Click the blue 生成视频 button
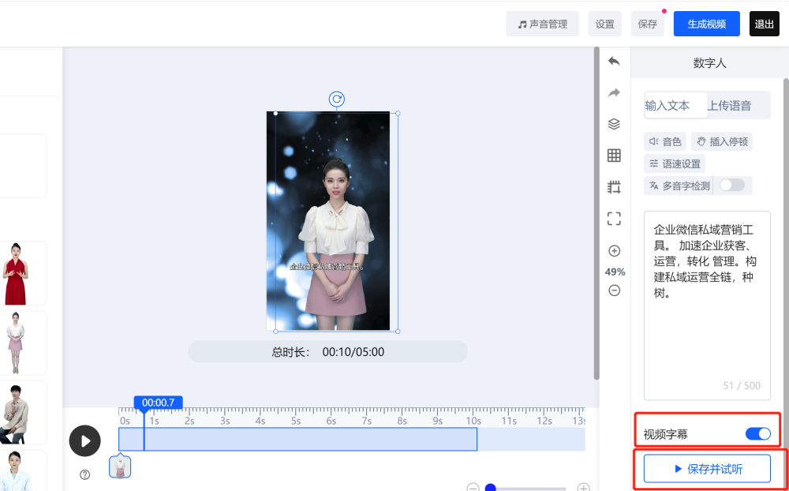The height and width of the screenshot is (491, 789). (706, 24)
